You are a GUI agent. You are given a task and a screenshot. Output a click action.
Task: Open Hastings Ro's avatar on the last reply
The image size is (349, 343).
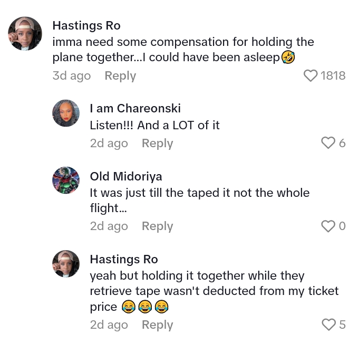coord(66,264)
